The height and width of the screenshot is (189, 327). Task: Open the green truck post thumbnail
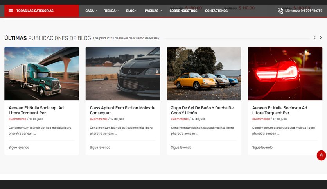coord(41,73)
